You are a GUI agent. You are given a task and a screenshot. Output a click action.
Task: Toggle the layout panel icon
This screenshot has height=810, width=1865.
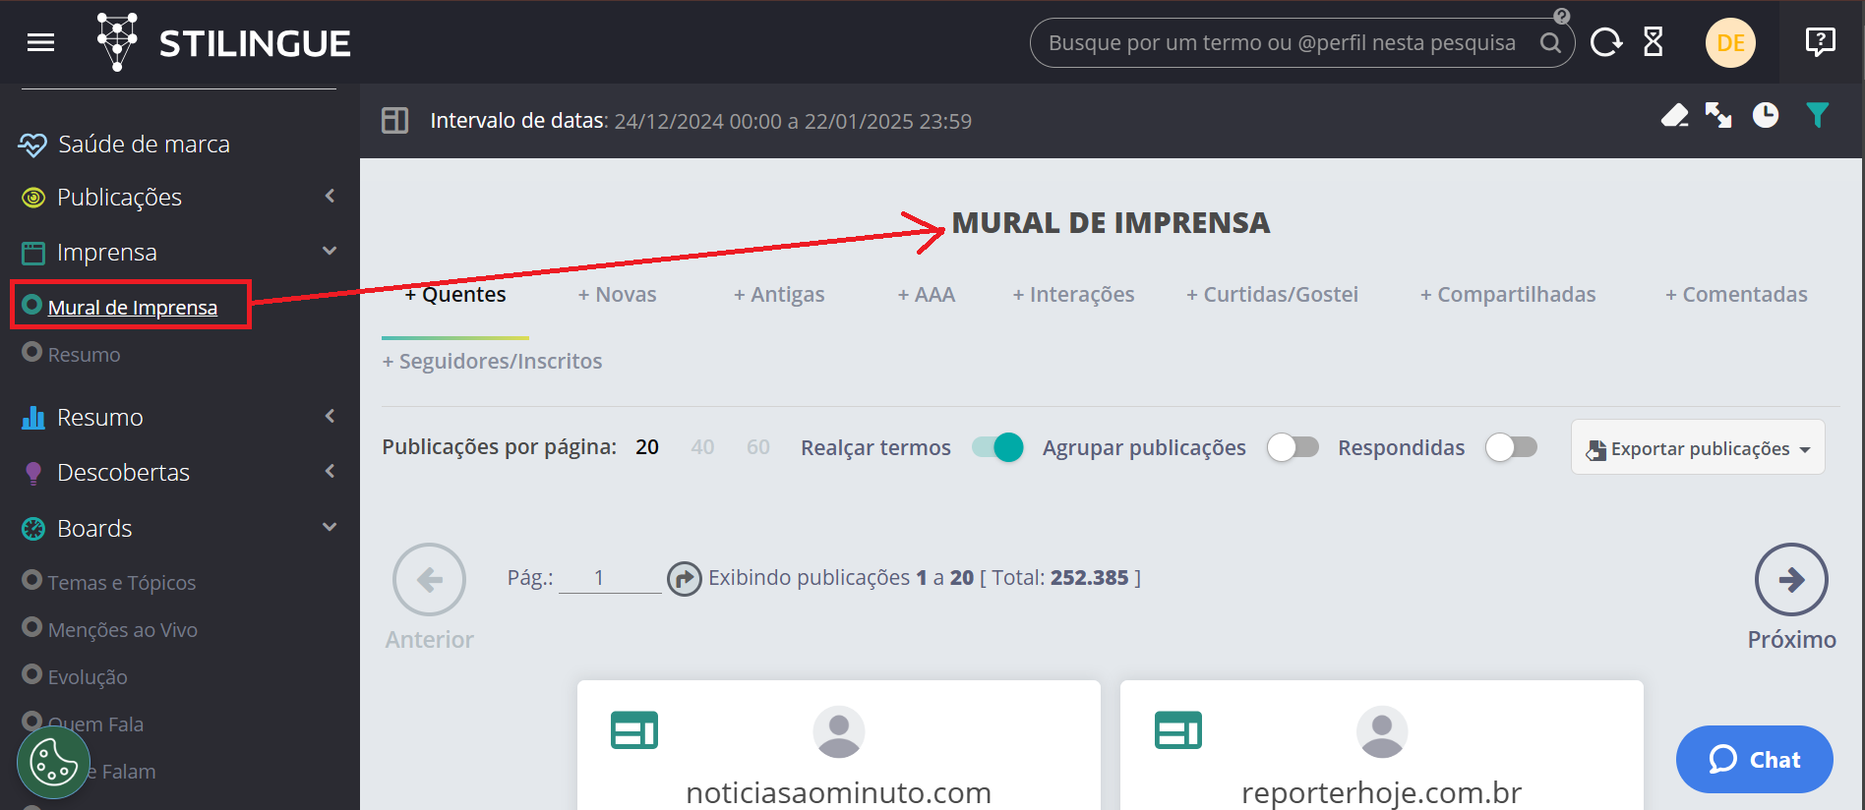click(395, 121)
